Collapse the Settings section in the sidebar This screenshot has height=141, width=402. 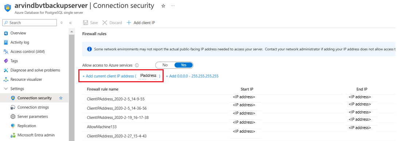pos(6,89)
